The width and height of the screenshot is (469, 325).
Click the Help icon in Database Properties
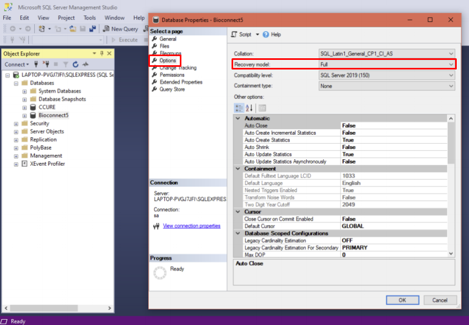[x=266, y=34]
